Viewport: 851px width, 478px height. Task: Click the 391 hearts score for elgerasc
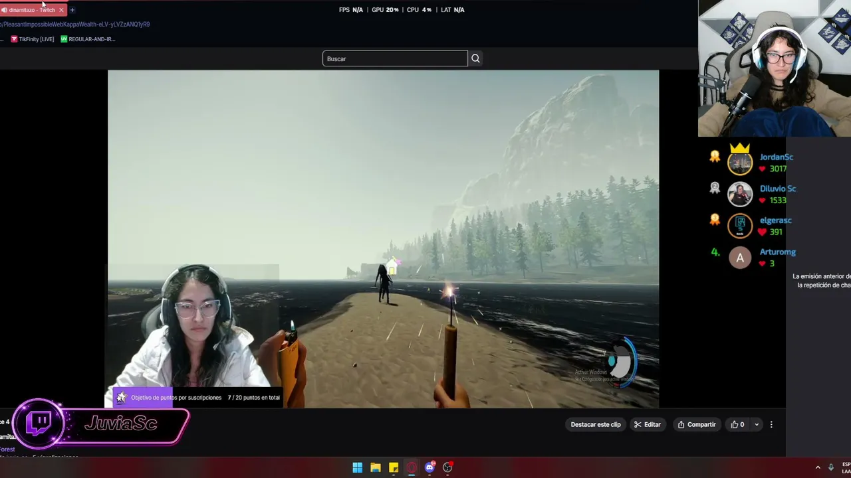[770, 232]
